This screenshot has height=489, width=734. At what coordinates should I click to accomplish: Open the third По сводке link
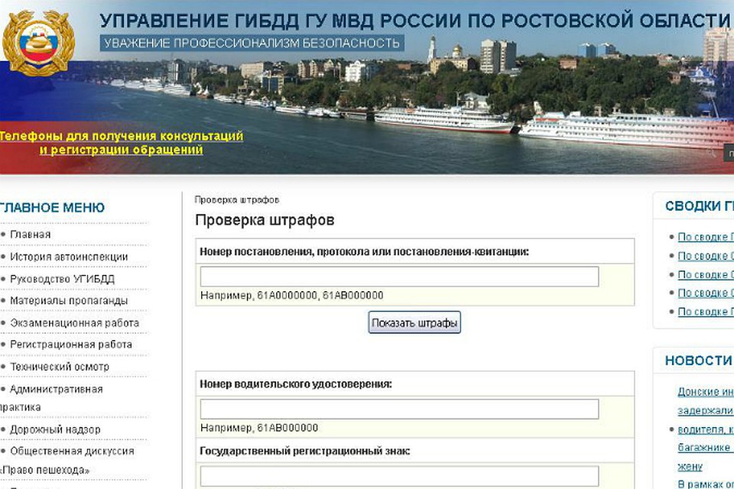pyautogui.click(x=706, y=275)
